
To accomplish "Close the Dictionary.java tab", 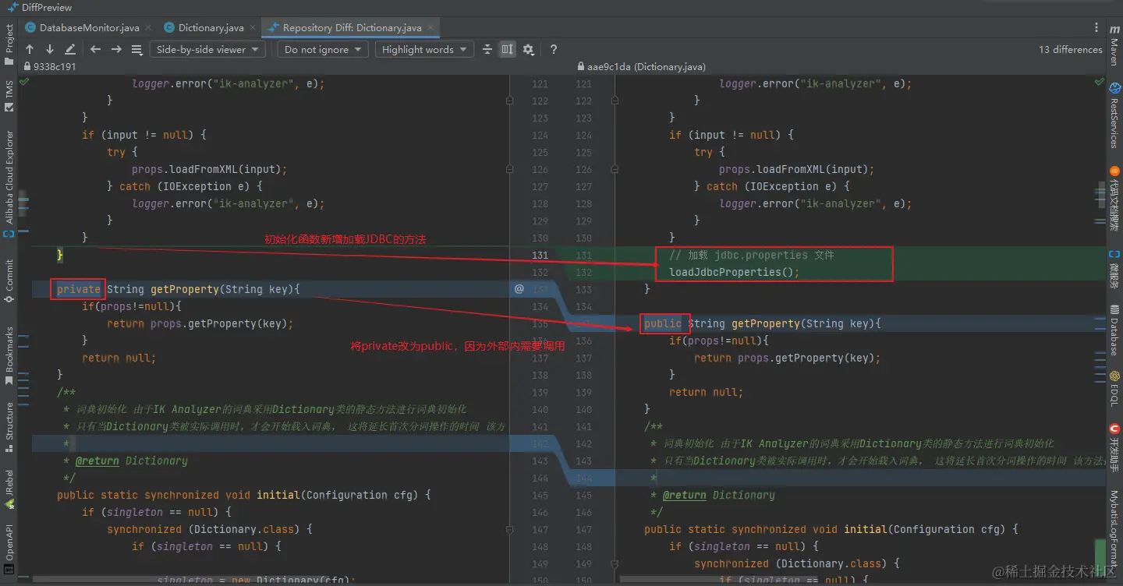I will point(253,27).
